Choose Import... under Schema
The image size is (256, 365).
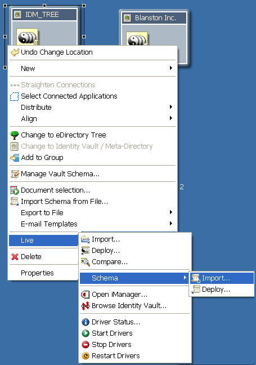click(x=222, y=278)
